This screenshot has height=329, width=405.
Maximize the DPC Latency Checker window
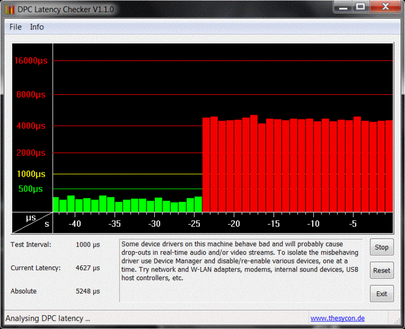click(361, 7)
